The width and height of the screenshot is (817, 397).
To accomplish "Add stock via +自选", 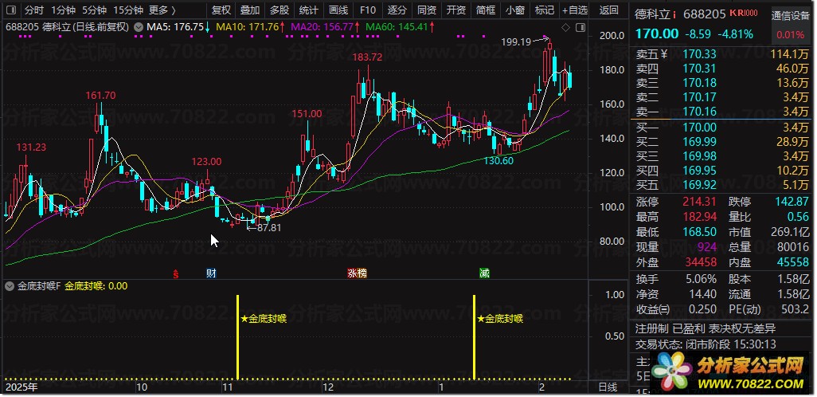I will pyautogui.click(x=575, y=10).
